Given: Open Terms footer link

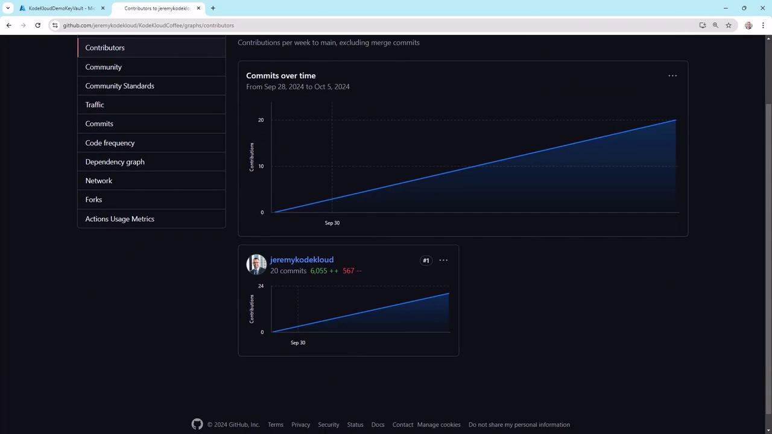Looking at the screenshot, I should [x=276, y=424].
